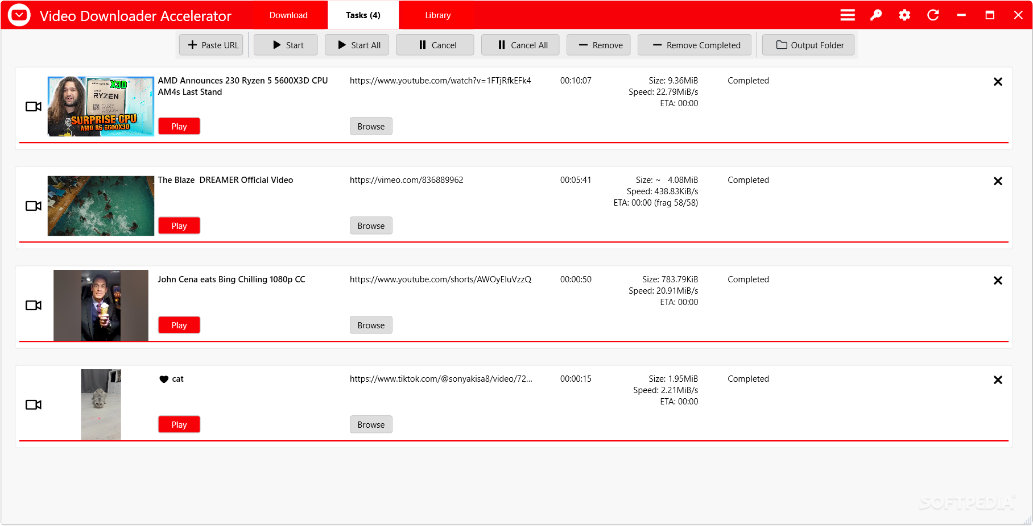
Task: Open the hamburger menu icon
Action: 848,15
